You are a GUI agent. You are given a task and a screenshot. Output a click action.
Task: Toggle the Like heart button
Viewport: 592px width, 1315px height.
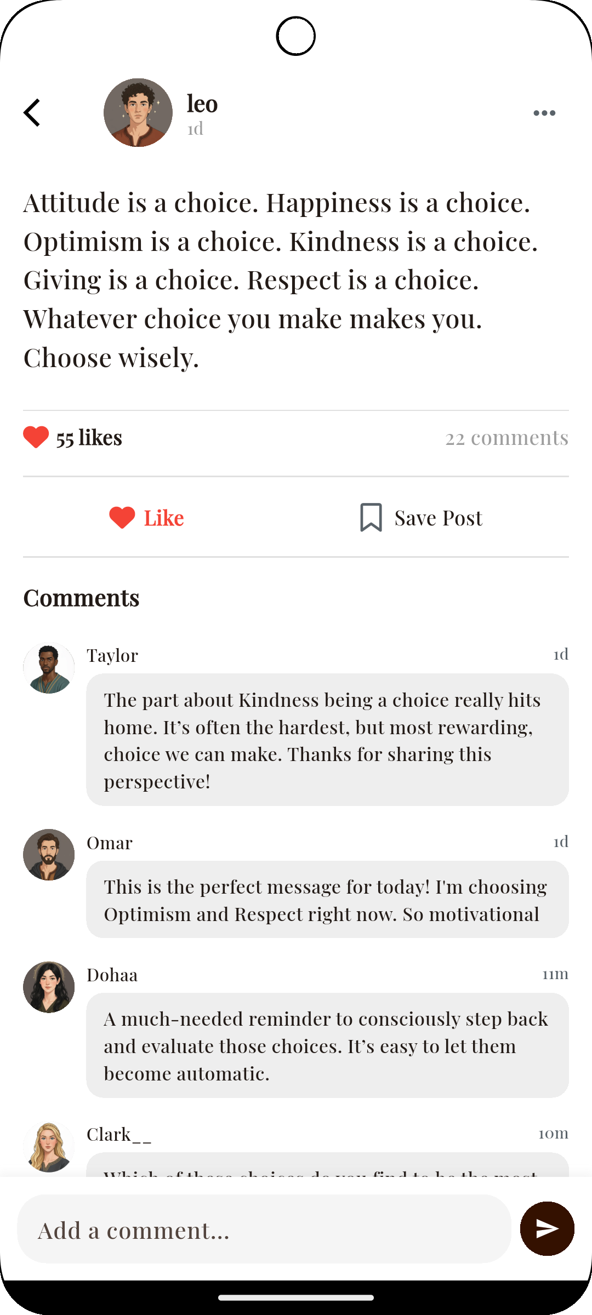tap(122, 518)
